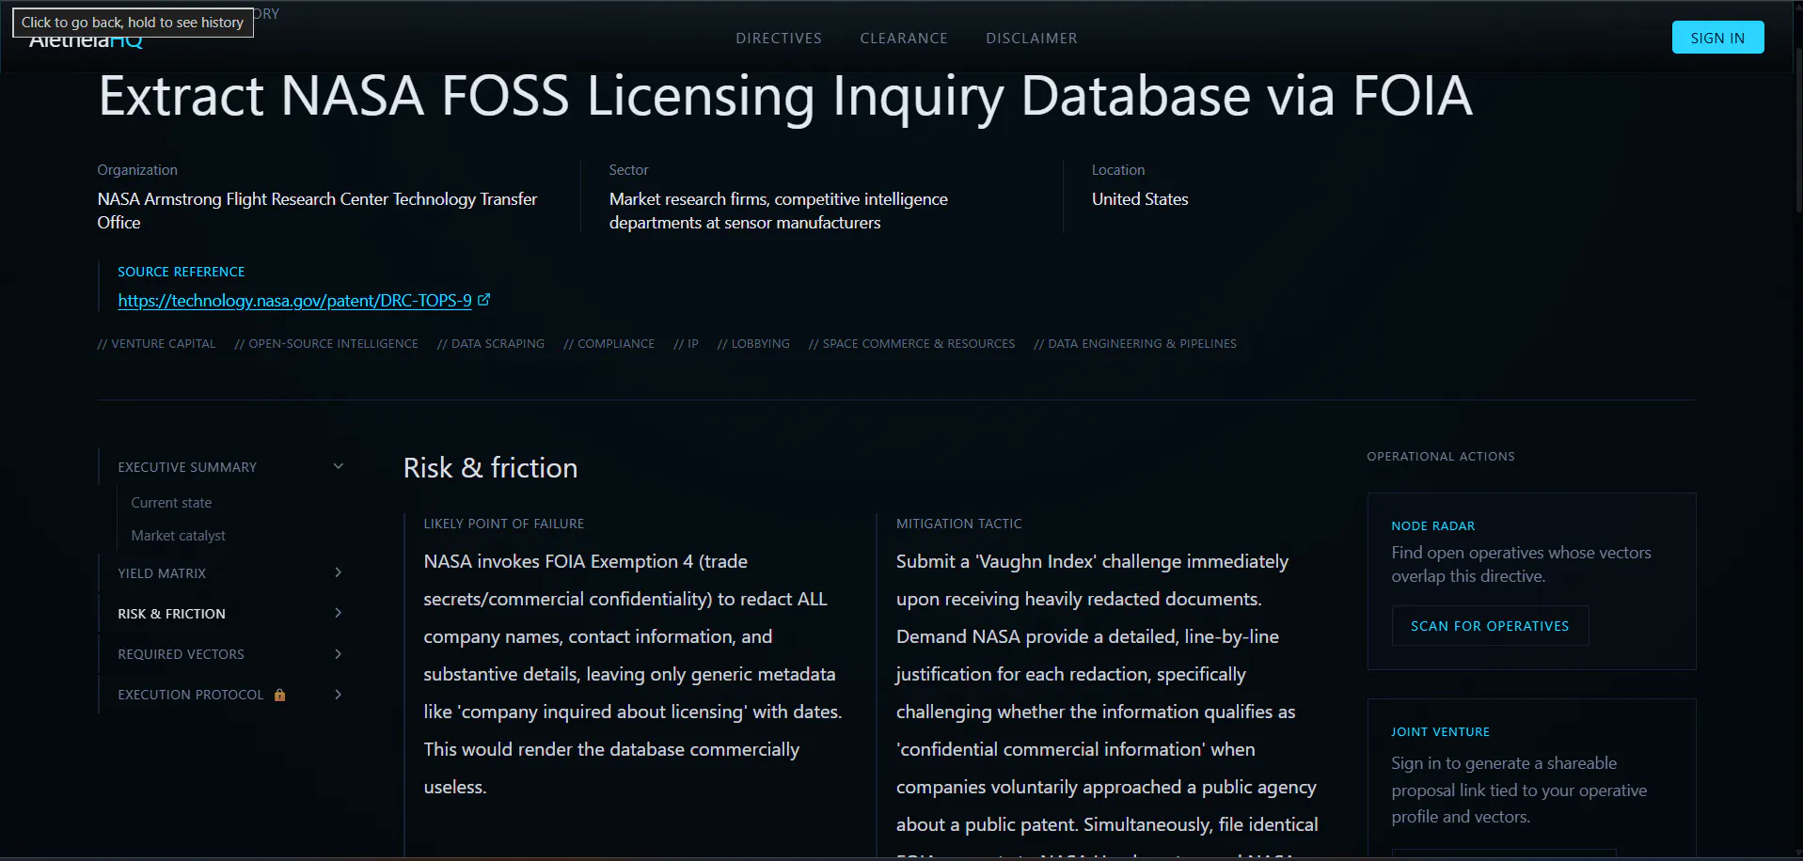This screenshot has height=861, width=1803.
Task: Click the Venture Capital tag
Action: click(x=156, y=344)
